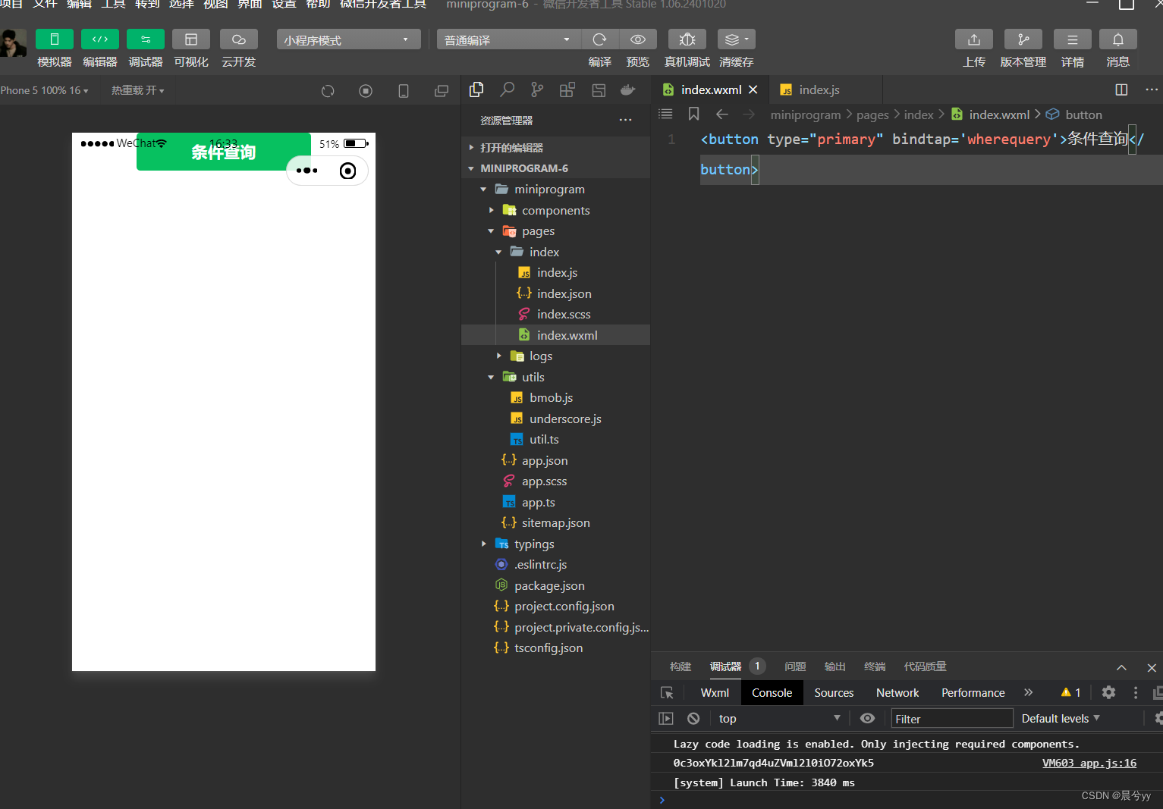The width and height of the screenshot is (1163, 809).
Task: Click the console Filter input field
Action: coord(952,718)
